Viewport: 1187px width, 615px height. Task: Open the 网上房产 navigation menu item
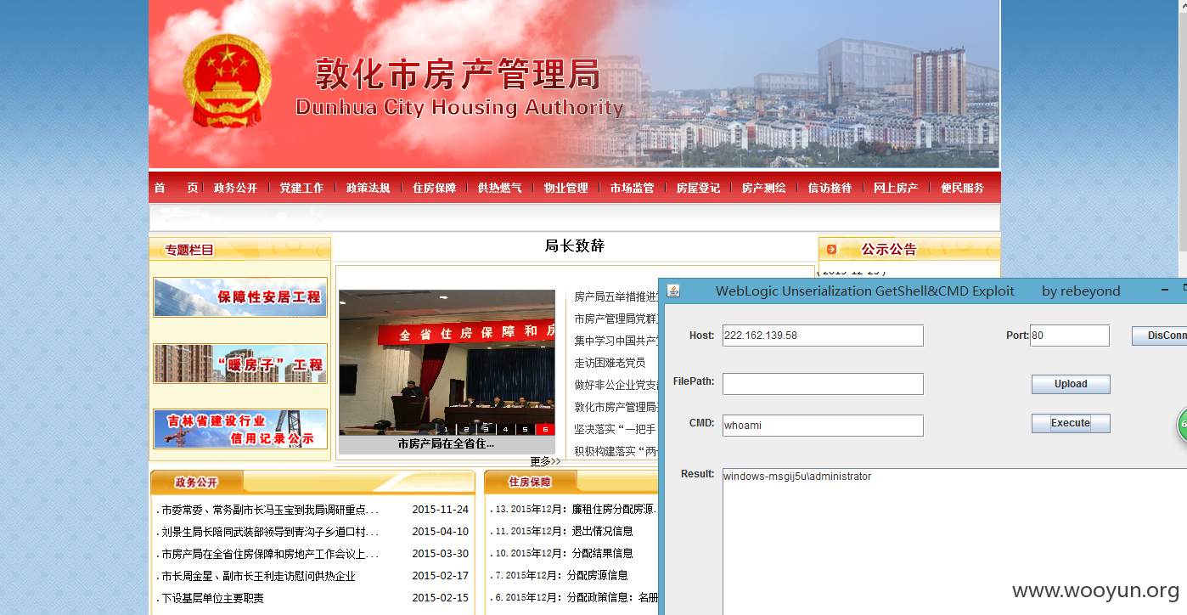(x=896, y=188)
